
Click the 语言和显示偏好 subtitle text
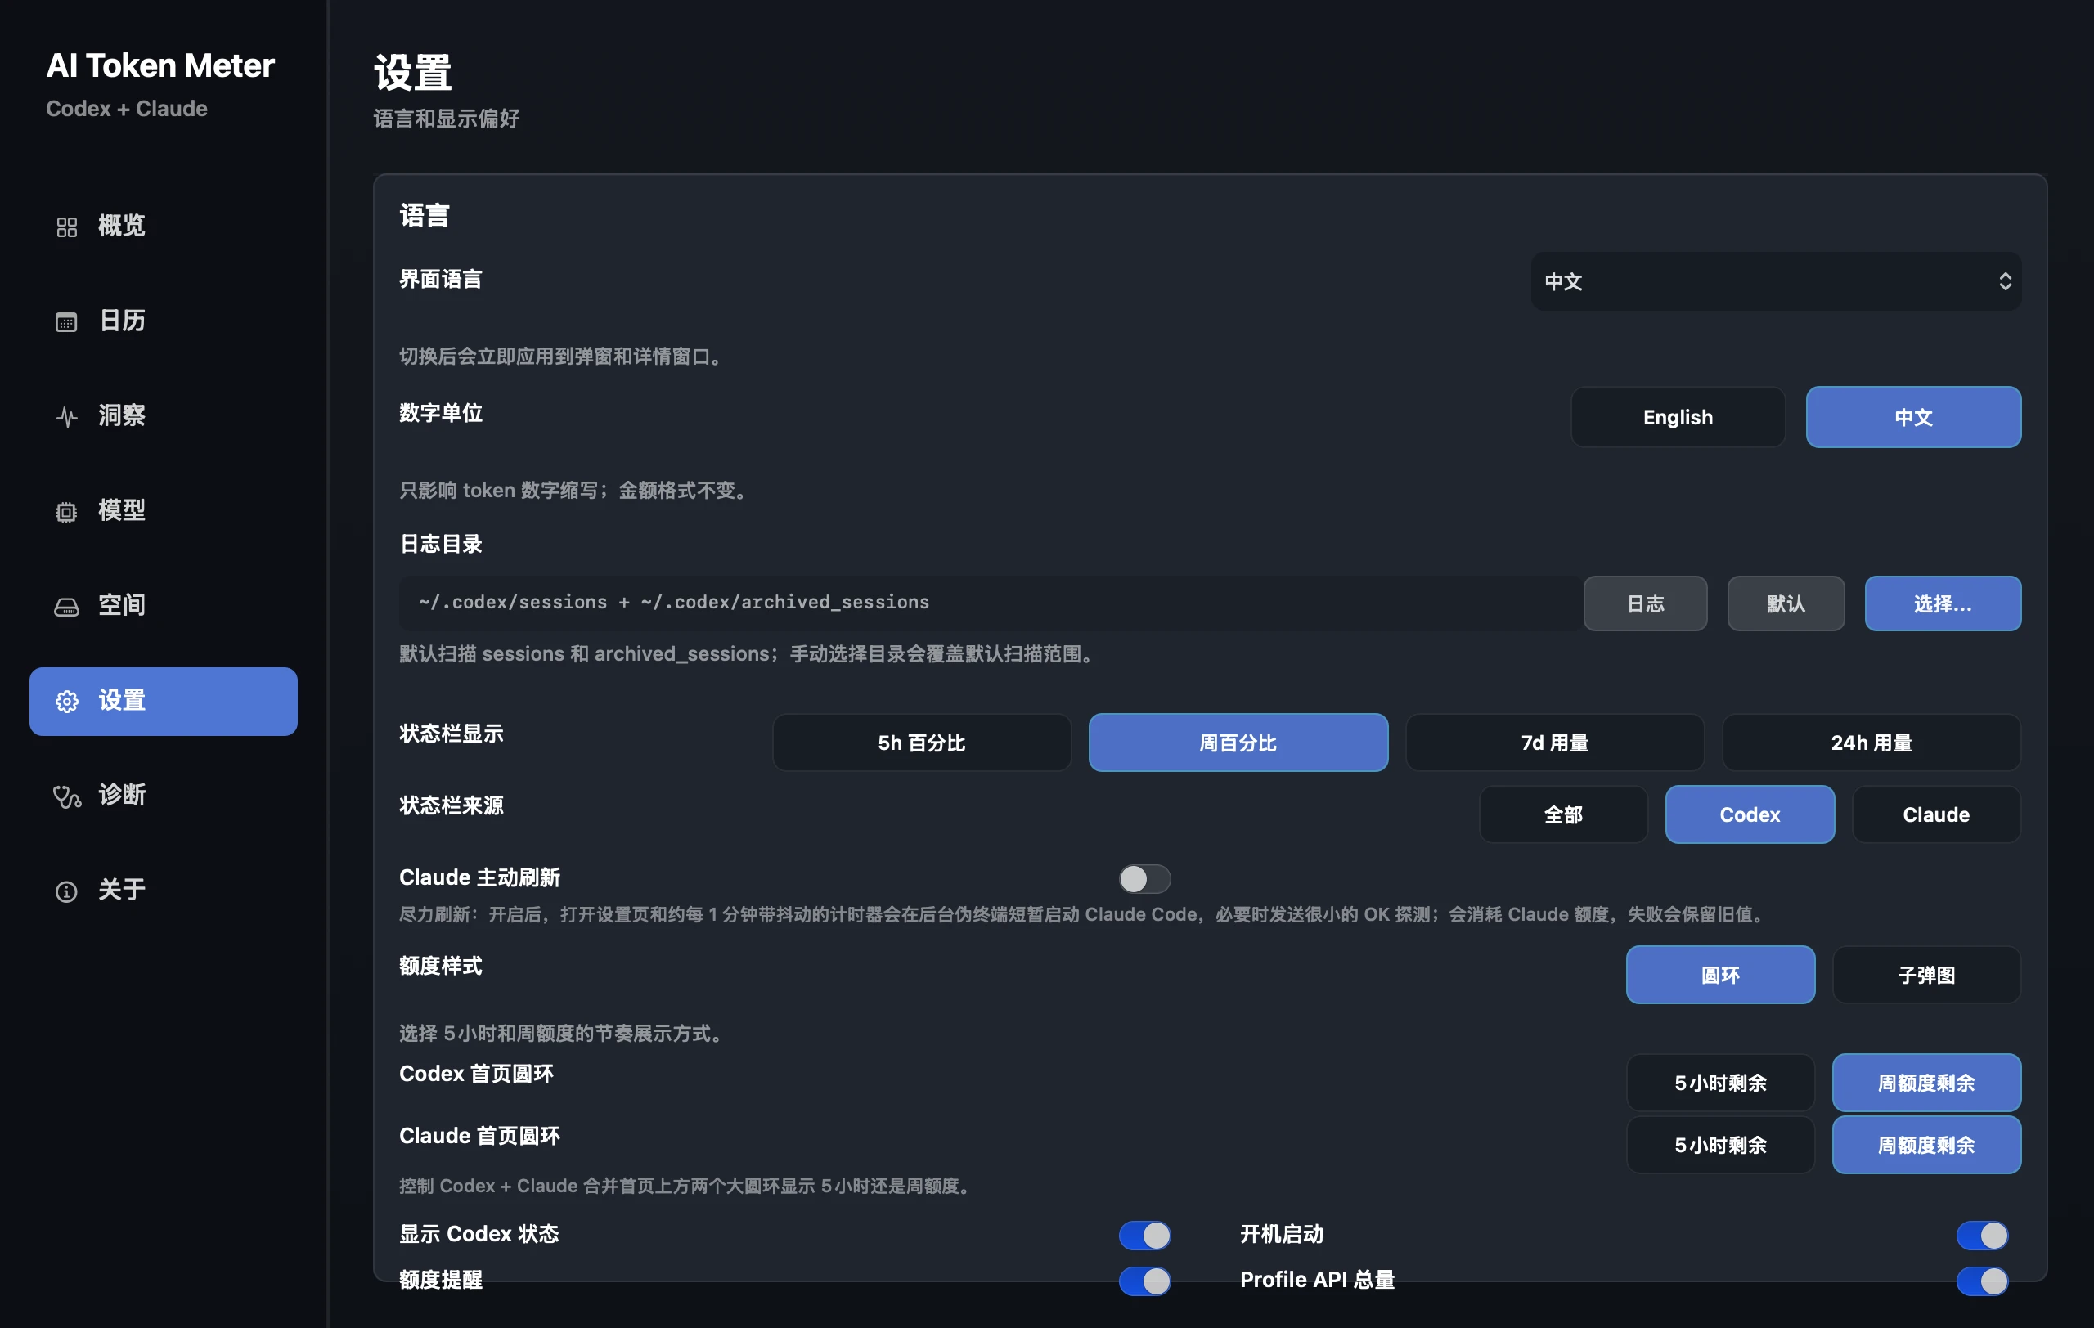446,119
